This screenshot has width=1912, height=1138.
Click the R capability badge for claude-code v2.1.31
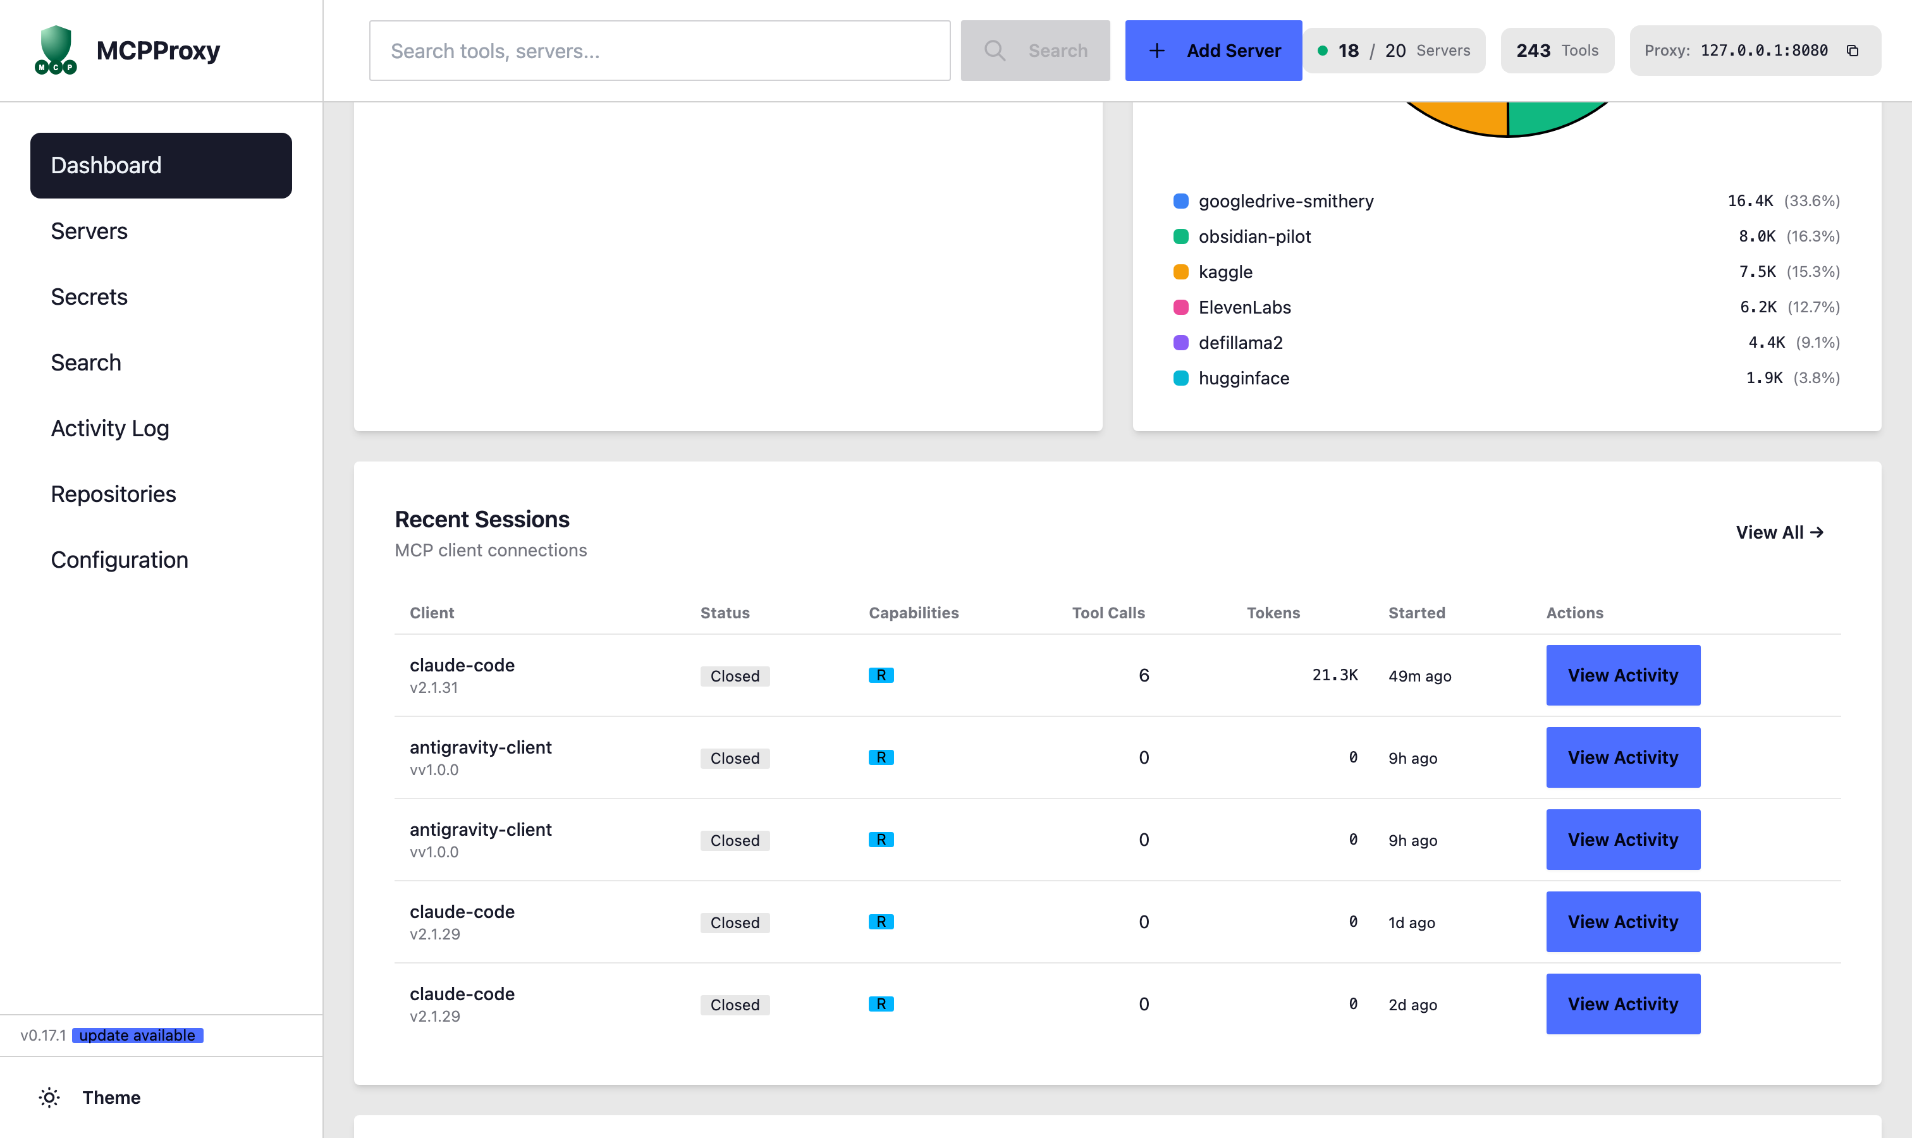click(x=881, y=675)
